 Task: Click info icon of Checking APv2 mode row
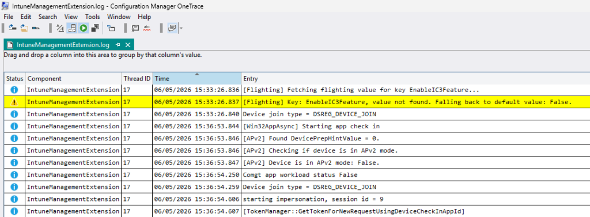[14, 150]
